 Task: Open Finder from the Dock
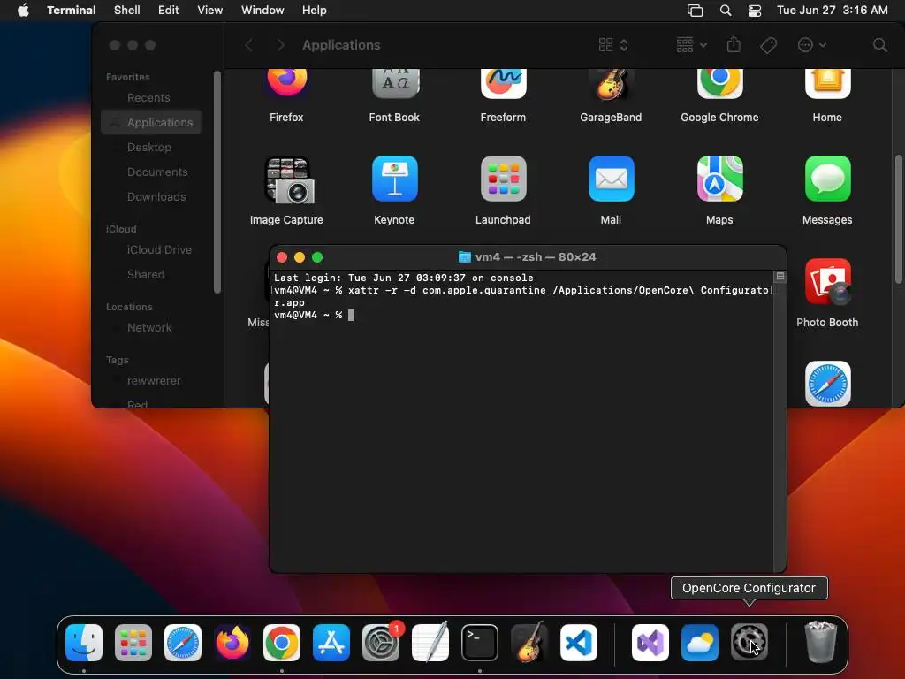click(84, 643)
